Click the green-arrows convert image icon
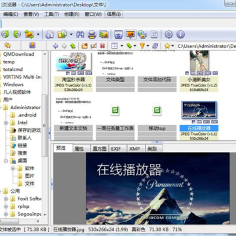This screenshot has width=236, height=236. pyautogui.click(x=29, y=34)
